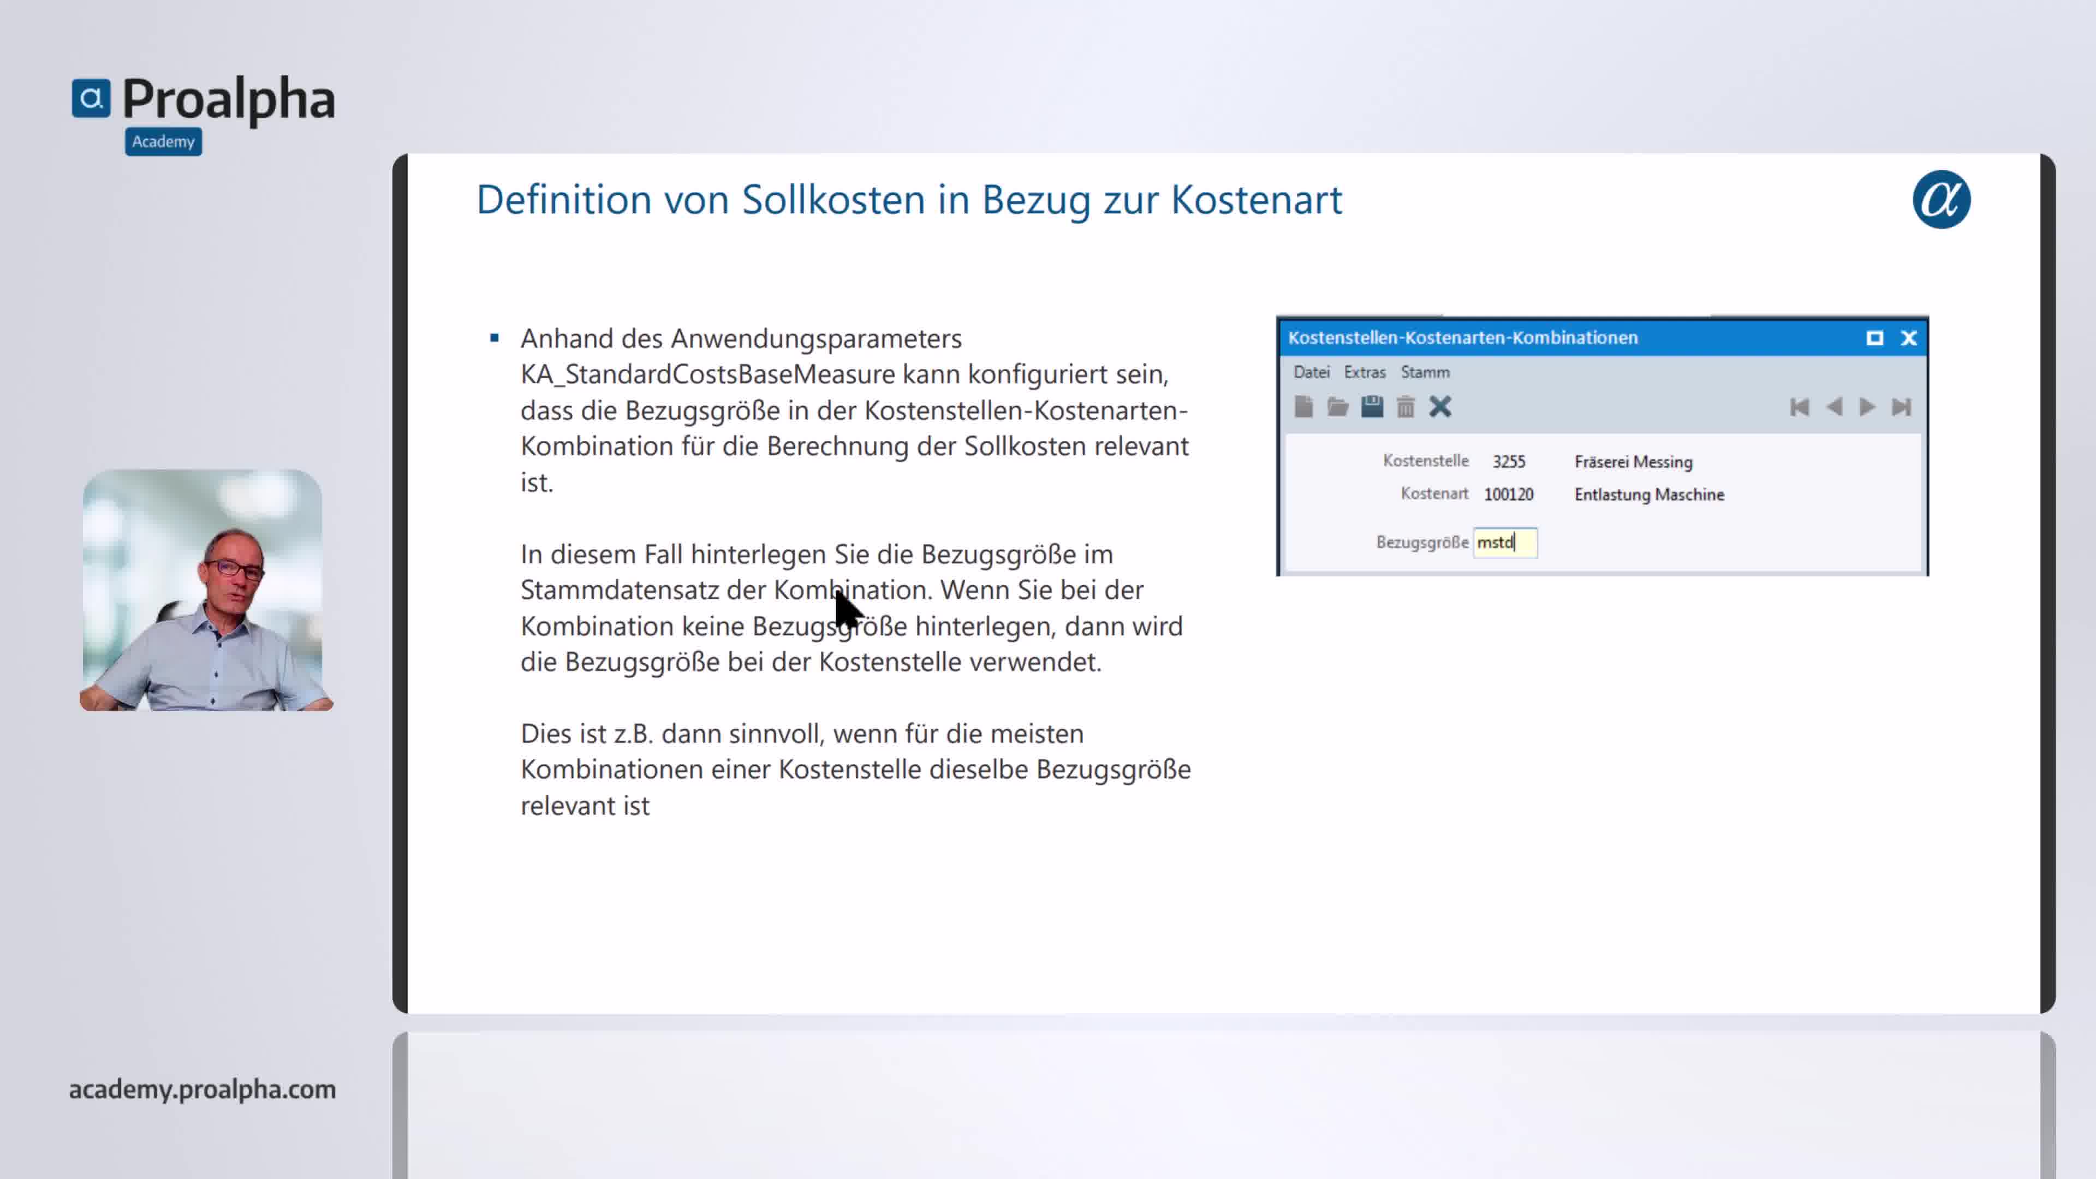Jump to first record arrow icon
Image resolution: width=2096 pixels, height=1179 pixels.
click(x=1799, y=407)
